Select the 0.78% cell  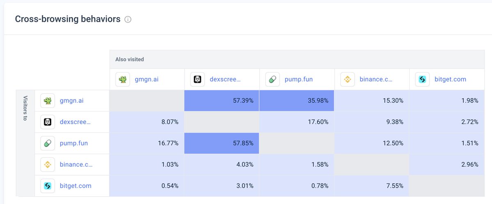click(x=297, y=186)
